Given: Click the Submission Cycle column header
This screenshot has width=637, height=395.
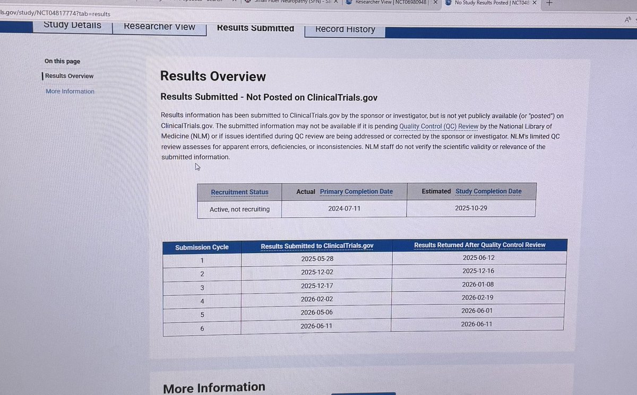Looking at the screenshot, I should point(202,247).
